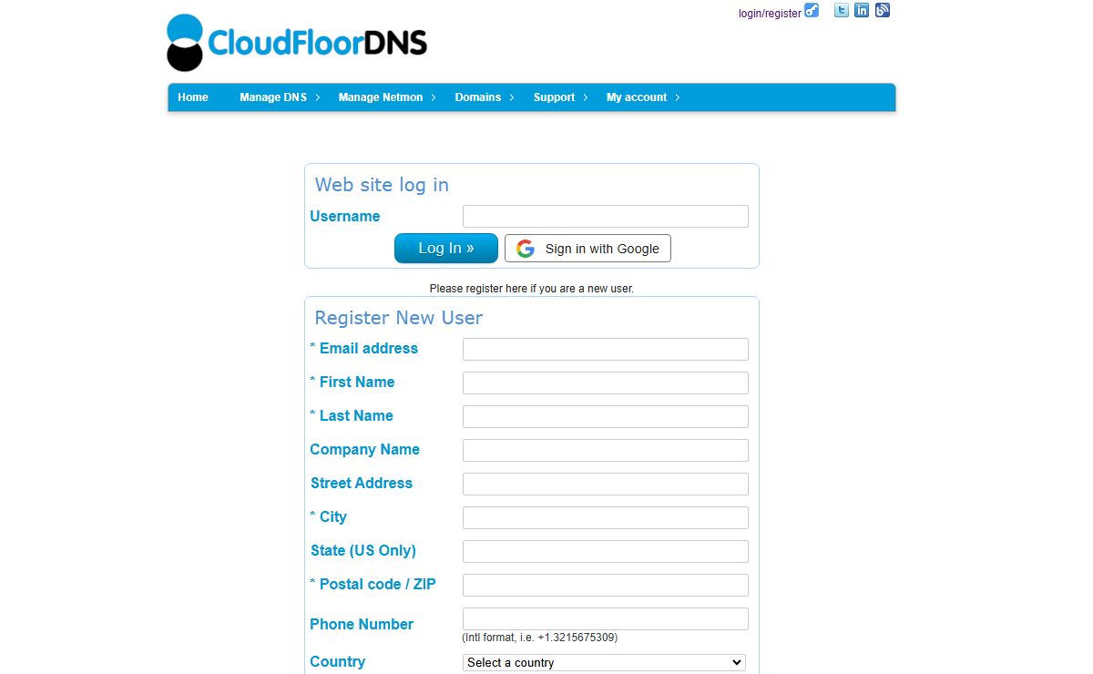Screen dimensions: 1093x674
Task: Open the Select a country dropdown
Action: click(605, 662)
